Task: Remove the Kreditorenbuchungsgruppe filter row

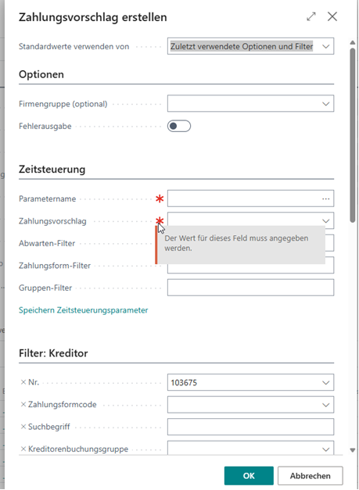Action: point(23,449)
